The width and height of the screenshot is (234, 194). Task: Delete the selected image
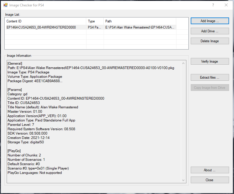(x=210, y=41)
